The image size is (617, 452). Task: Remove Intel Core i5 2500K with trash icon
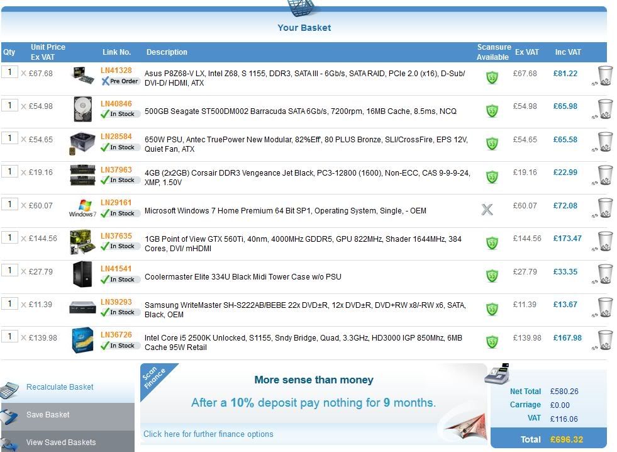pyautogui.click(x=604, y=339)
